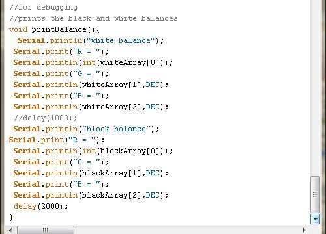The width and height of the screenshot is (326, 234).
Task: Click the horizontal scrollbar thumb
Action: click(46, 230)
